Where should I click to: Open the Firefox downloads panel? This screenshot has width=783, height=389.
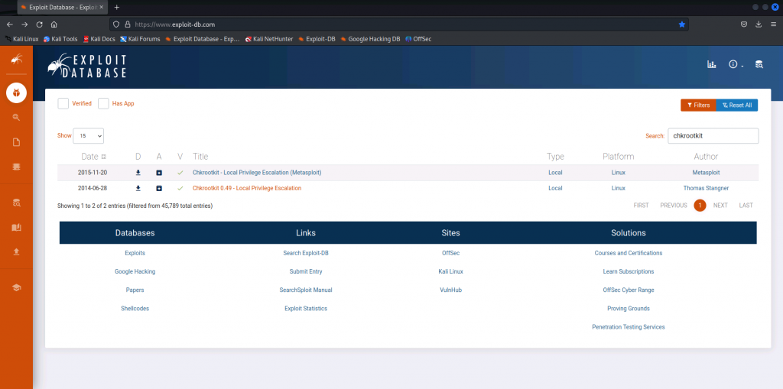click(759, 24)
